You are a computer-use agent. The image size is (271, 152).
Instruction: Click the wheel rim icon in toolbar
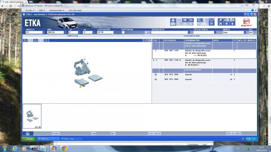click(x=191, y=24)
